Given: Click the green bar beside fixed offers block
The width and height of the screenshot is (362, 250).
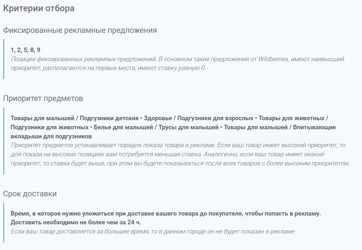Looking at the screenshot, I should click(4, 59).
